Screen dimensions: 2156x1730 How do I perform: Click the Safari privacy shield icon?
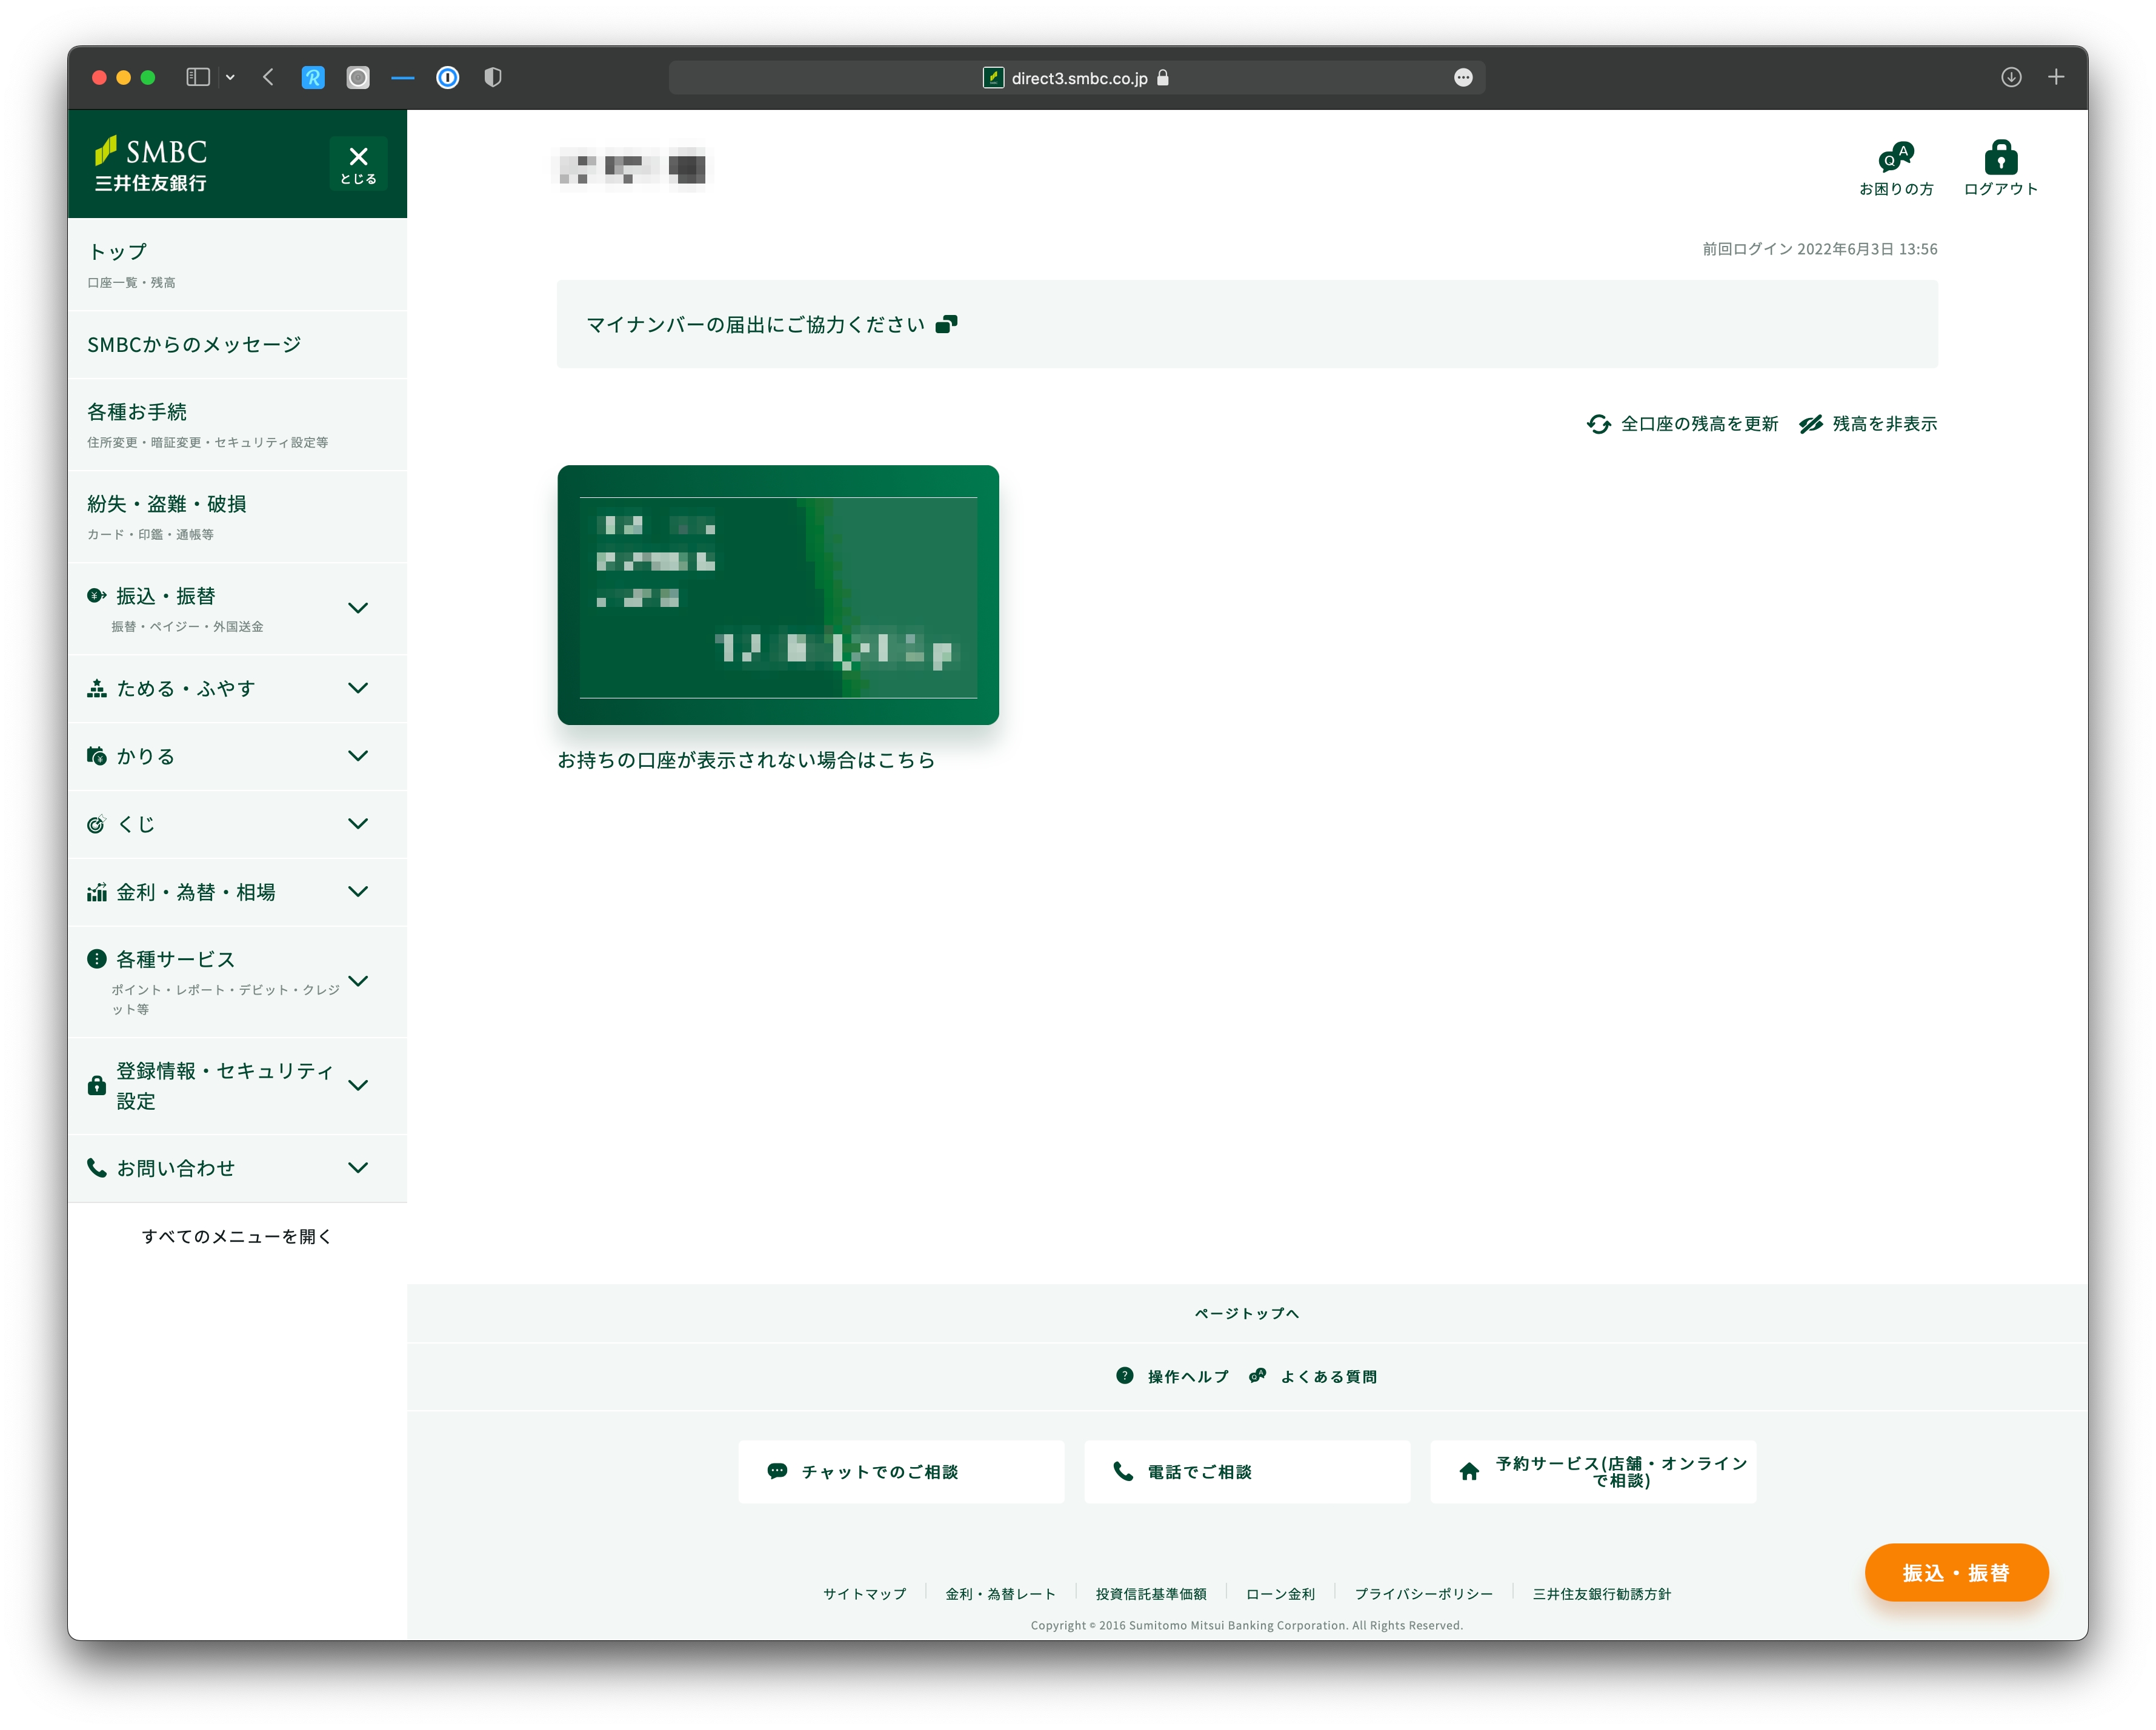tap(492, 77)
